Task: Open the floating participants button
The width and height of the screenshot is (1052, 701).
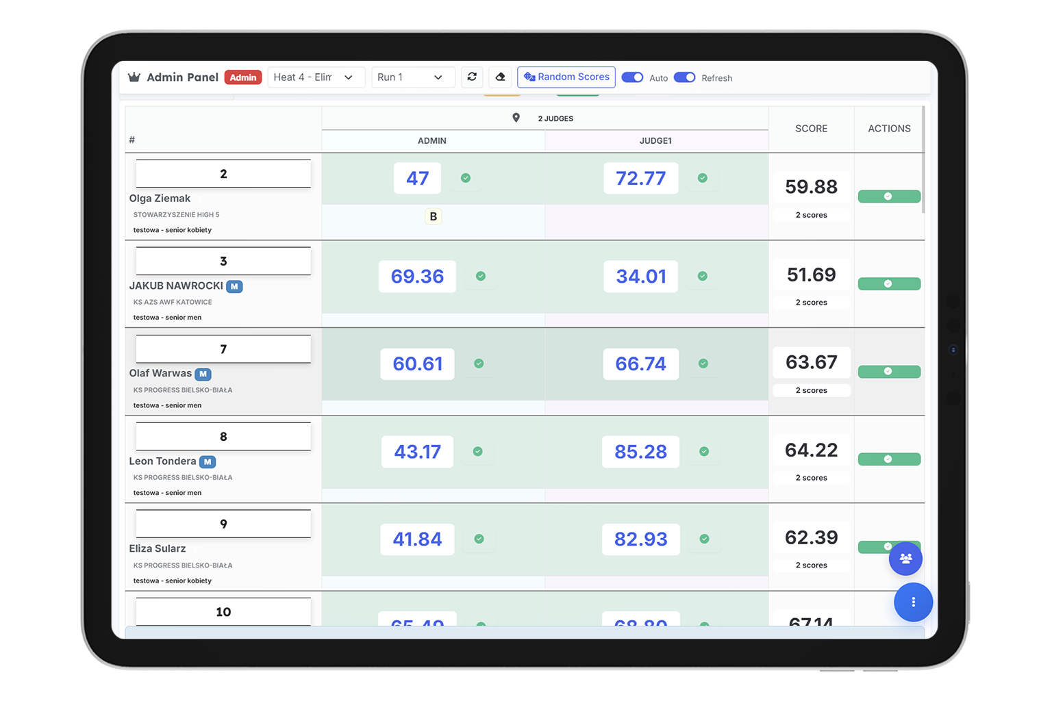Action: click(905, 559)
